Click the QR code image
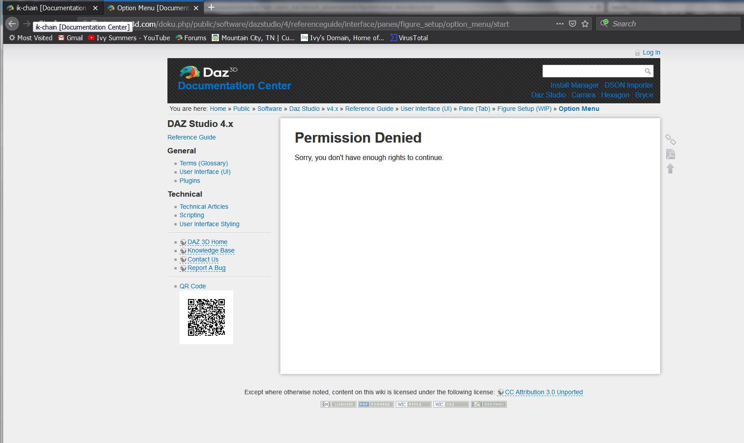Image resolution: width=744 pixels, height=443 pixels. [x=206, y=317]
